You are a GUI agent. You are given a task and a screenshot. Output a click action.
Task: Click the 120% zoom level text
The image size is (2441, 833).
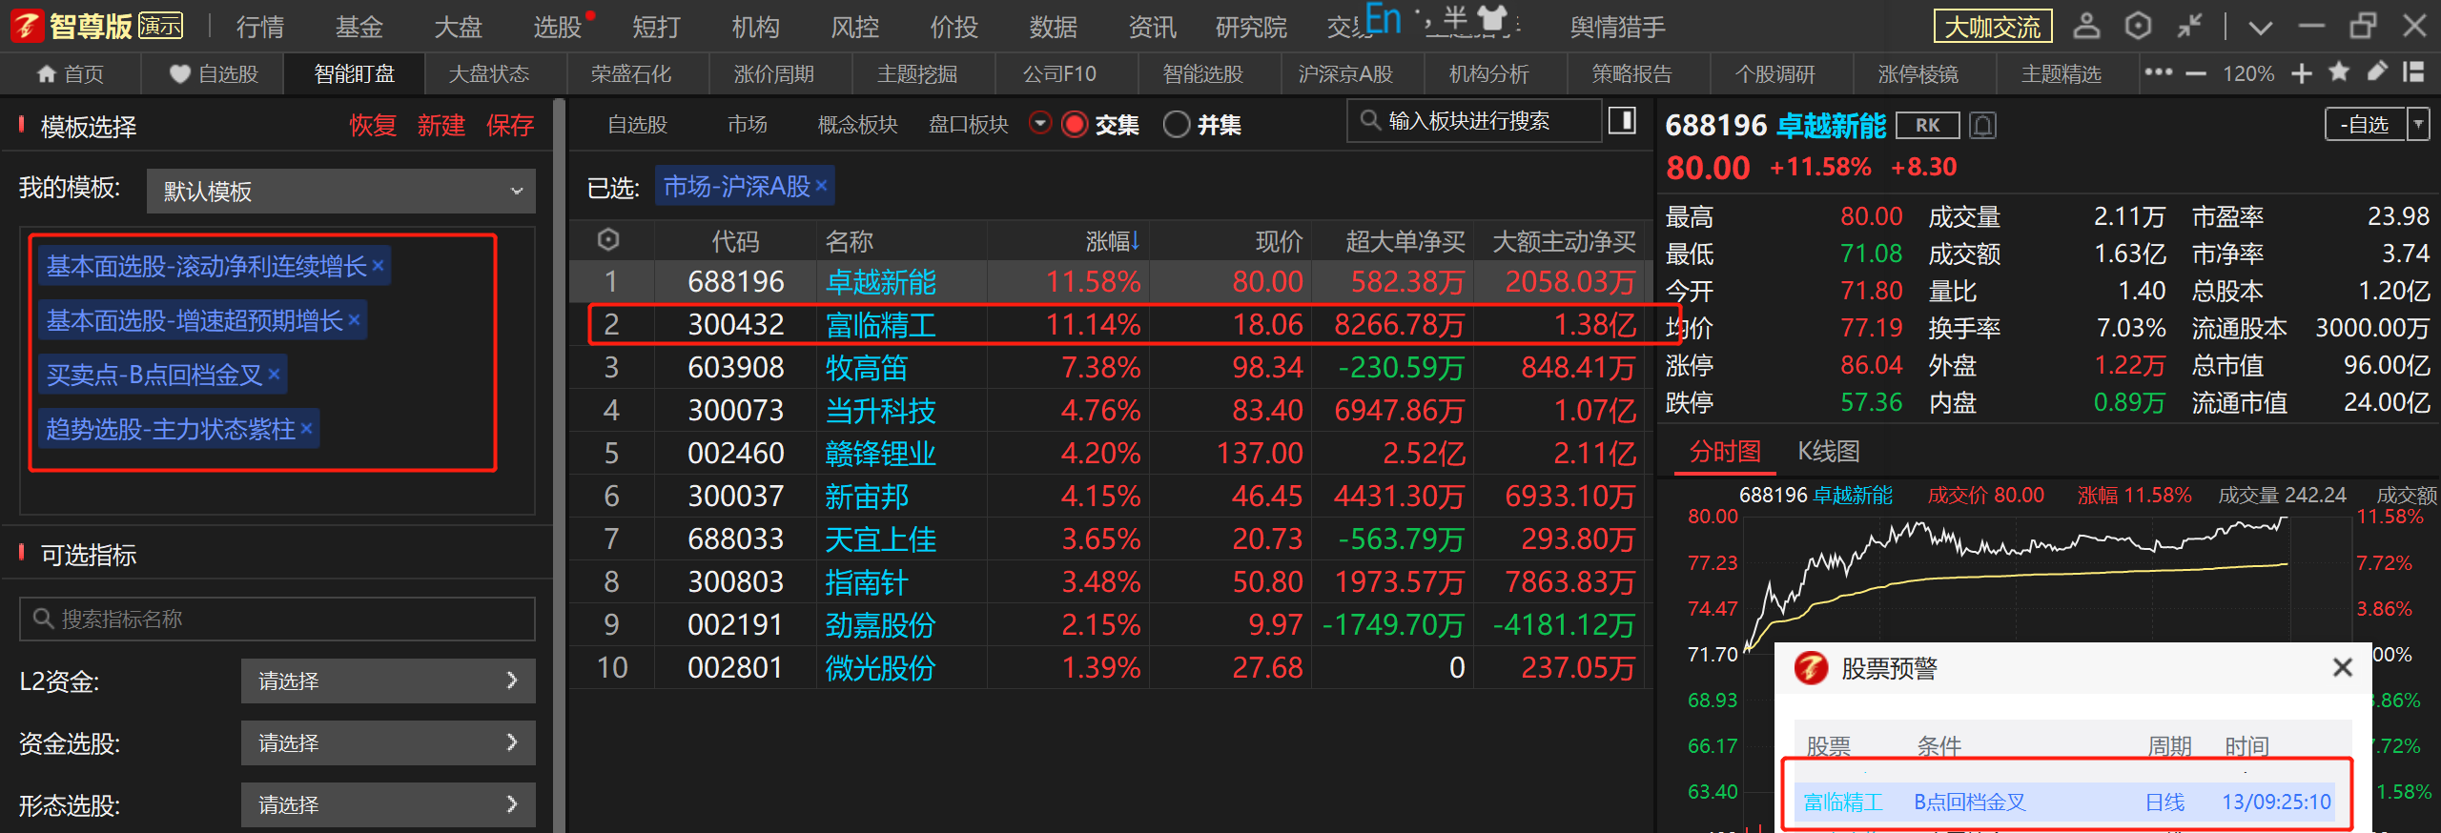[2248, 73]
